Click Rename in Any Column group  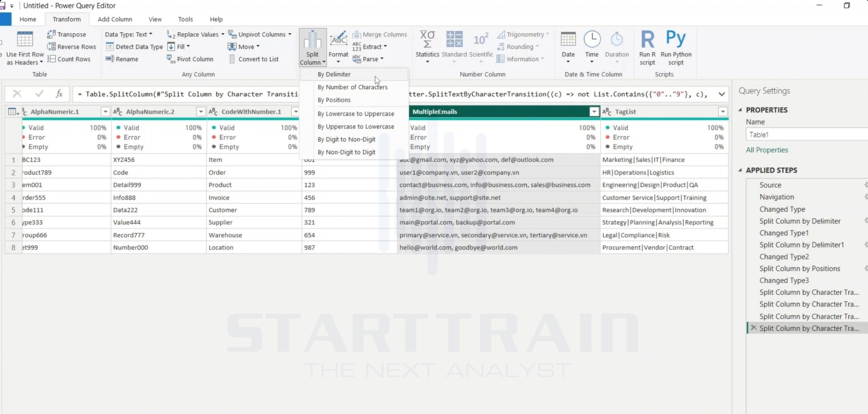[x=122, y=59]
